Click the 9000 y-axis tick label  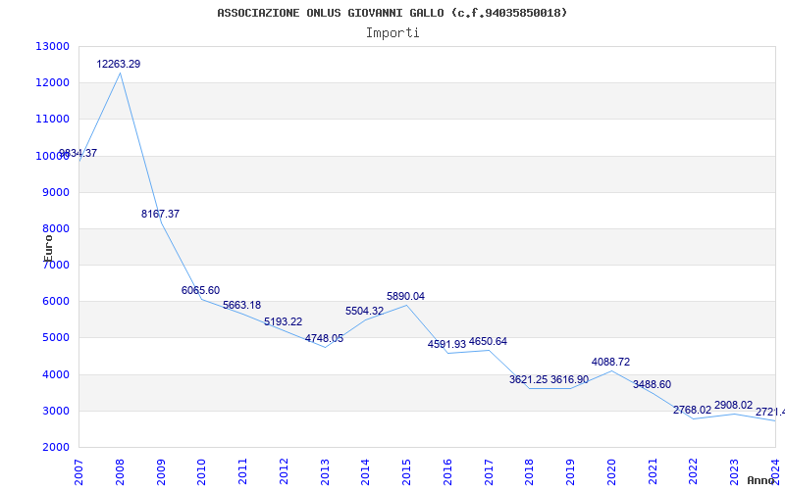point(55,192)
